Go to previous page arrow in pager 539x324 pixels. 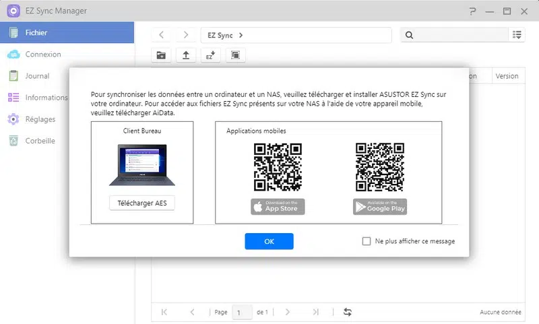coord(193,312)
